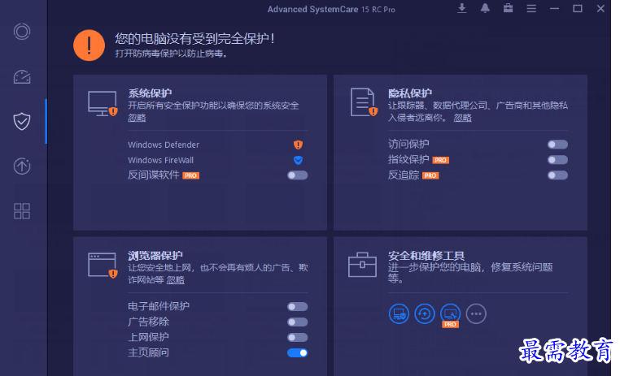
Task: Open the Action Center grid sidebar icon
Action: click(x=22, y=211)
